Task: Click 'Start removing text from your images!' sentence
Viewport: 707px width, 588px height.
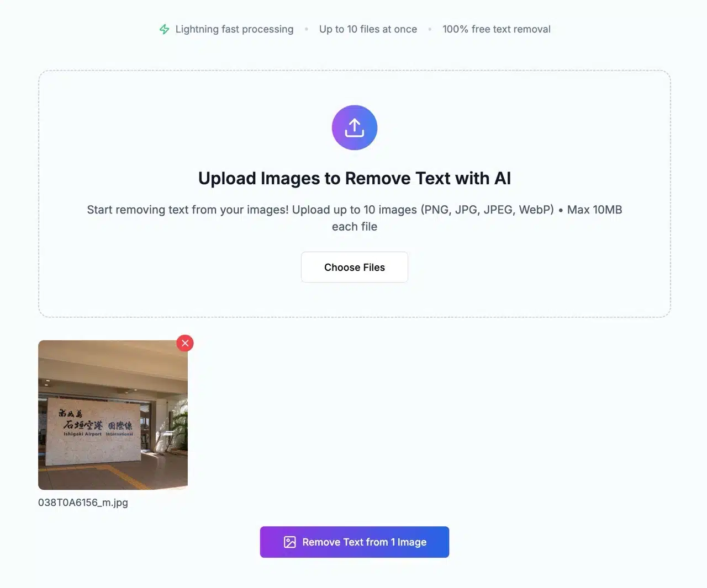Action: coord(188,210)
